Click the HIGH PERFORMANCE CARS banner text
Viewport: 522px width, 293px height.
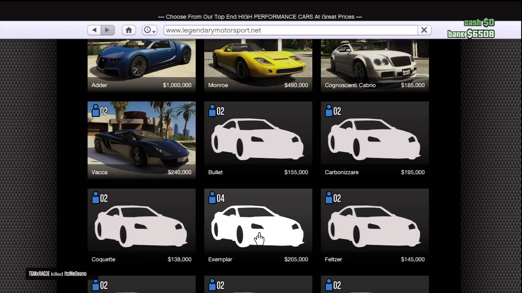point(276,17)
